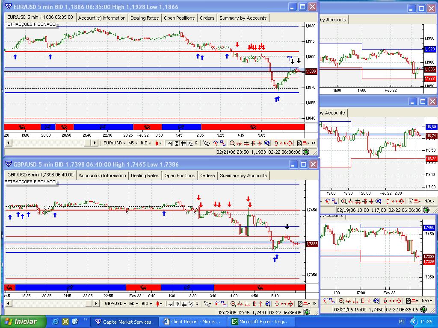Viewport: 438px width, 328px height.
Task: Toggle the shift-chart-end icon in EUR/USD toolbar
Action: point(169,143)
